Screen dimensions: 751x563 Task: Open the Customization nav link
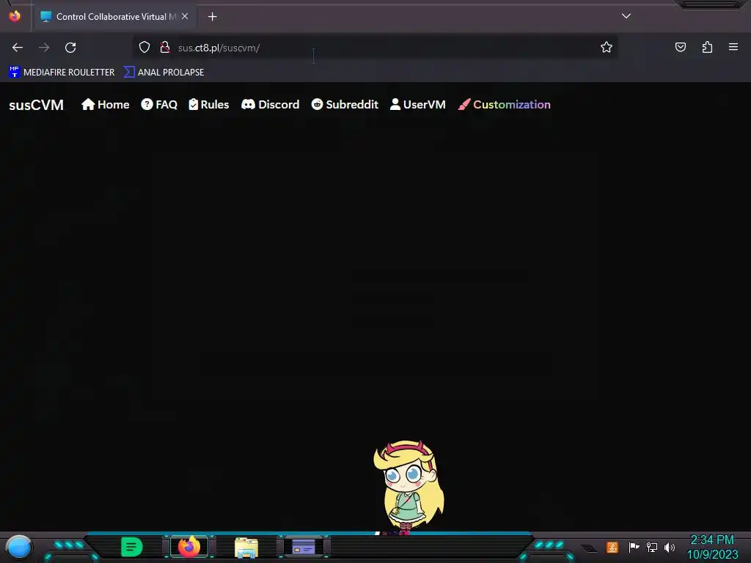point(504,104)
